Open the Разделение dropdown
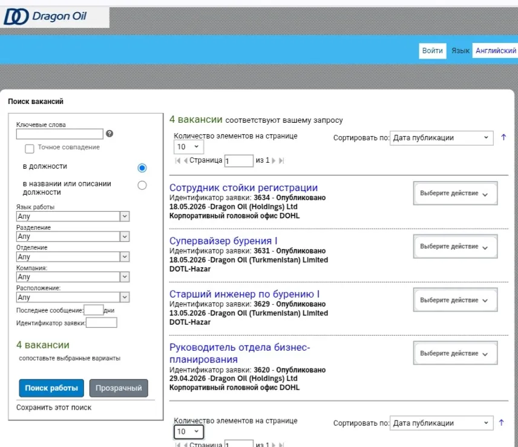The width and height of the screenshot is (518, 447). [73, 237]
